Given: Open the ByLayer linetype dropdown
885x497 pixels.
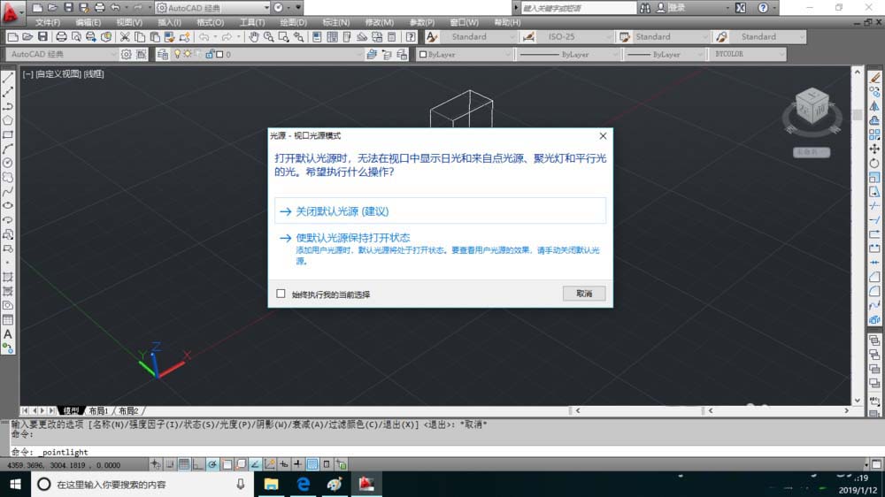Looking at the screenshot, I should point(568,54).
